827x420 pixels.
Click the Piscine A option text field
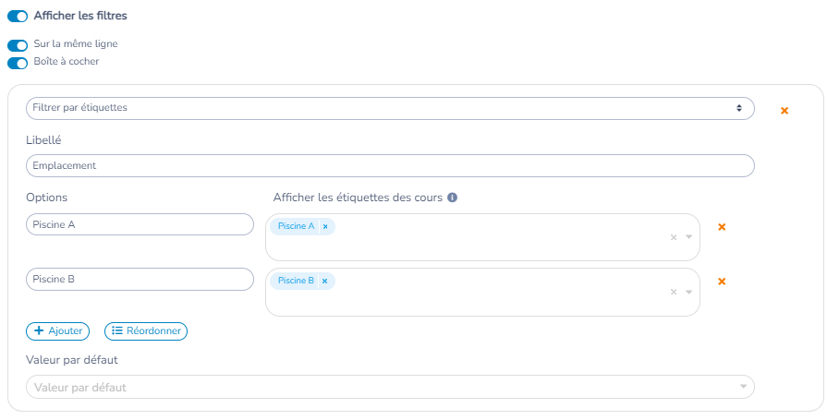tap(140, 224)
